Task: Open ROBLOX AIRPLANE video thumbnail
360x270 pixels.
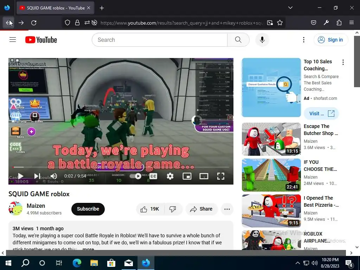Action: coord(271,240)
